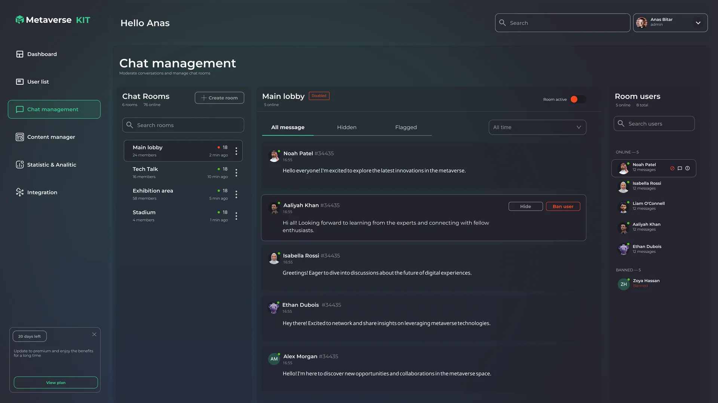Open Main lobby three-dot menu
The image size is (718, 403).
[236, 151]
